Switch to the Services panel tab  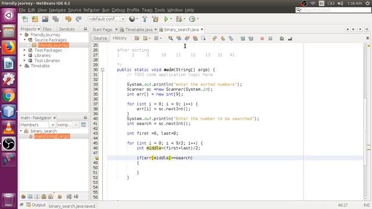tap(67, 29)
